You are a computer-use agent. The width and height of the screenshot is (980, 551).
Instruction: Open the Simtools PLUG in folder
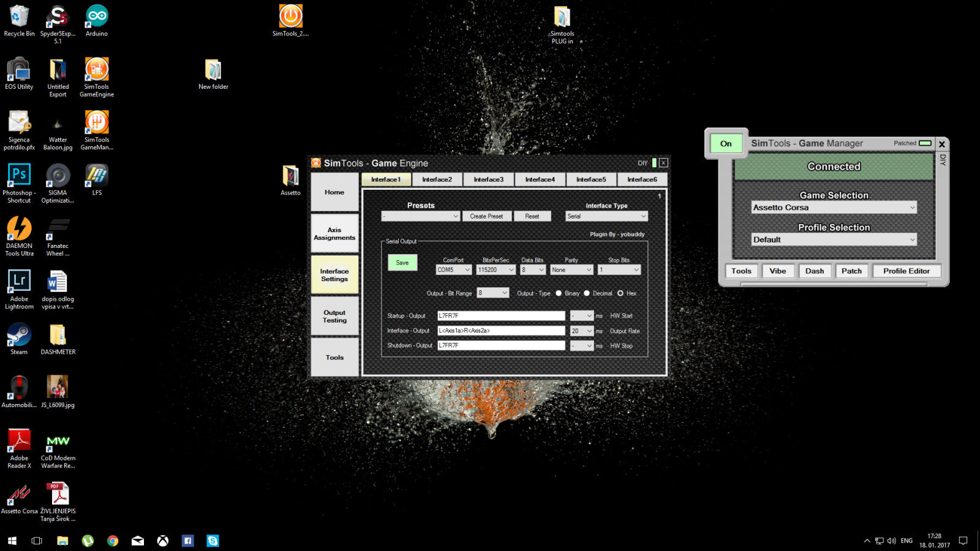[562, 25]
